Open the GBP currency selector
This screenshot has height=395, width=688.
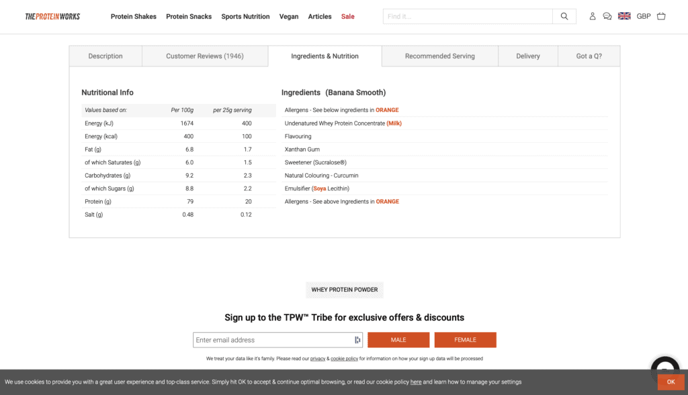(644, 16)
